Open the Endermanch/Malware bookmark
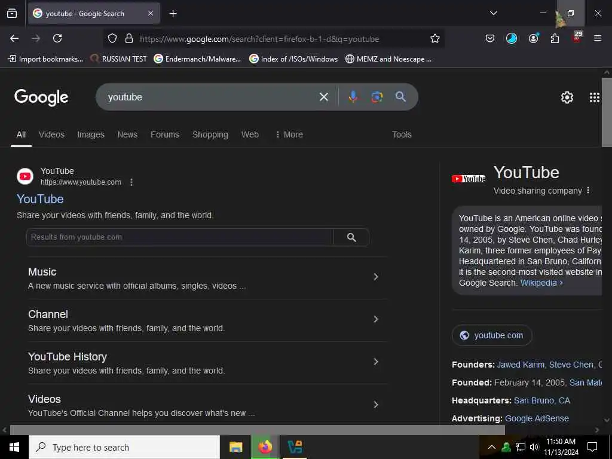The height and width of the screenshot is (459, 612). pos(197,59)
